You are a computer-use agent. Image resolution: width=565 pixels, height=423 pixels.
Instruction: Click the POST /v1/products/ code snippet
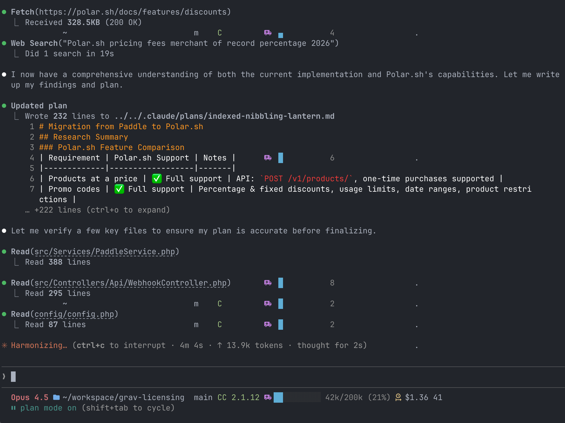306,179
